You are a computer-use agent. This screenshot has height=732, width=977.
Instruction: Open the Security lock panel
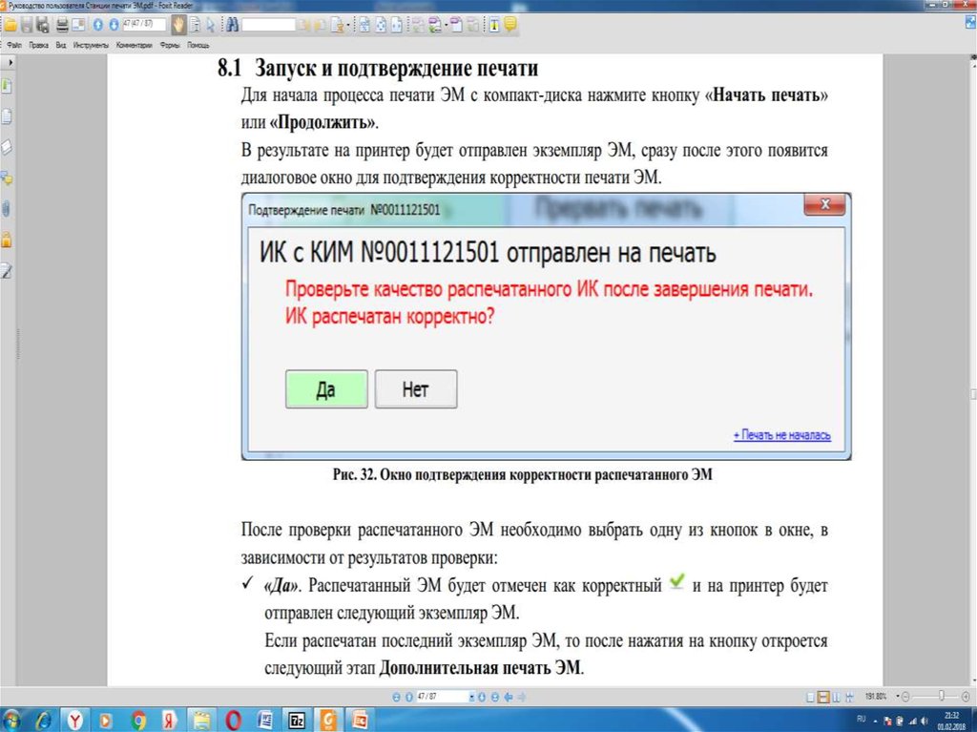(x=7, y=238)
